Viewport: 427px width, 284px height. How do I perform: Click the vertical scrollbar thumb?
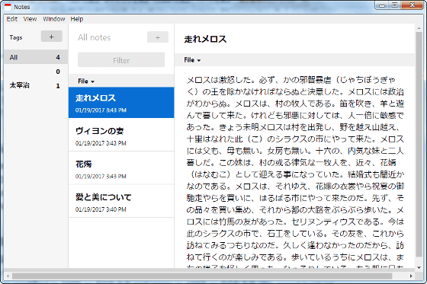click(419, 144)
